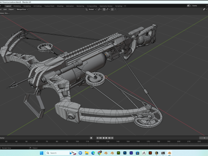Select the Layout workspace tab
The image size is (208, 156).
tap(8, 6)
